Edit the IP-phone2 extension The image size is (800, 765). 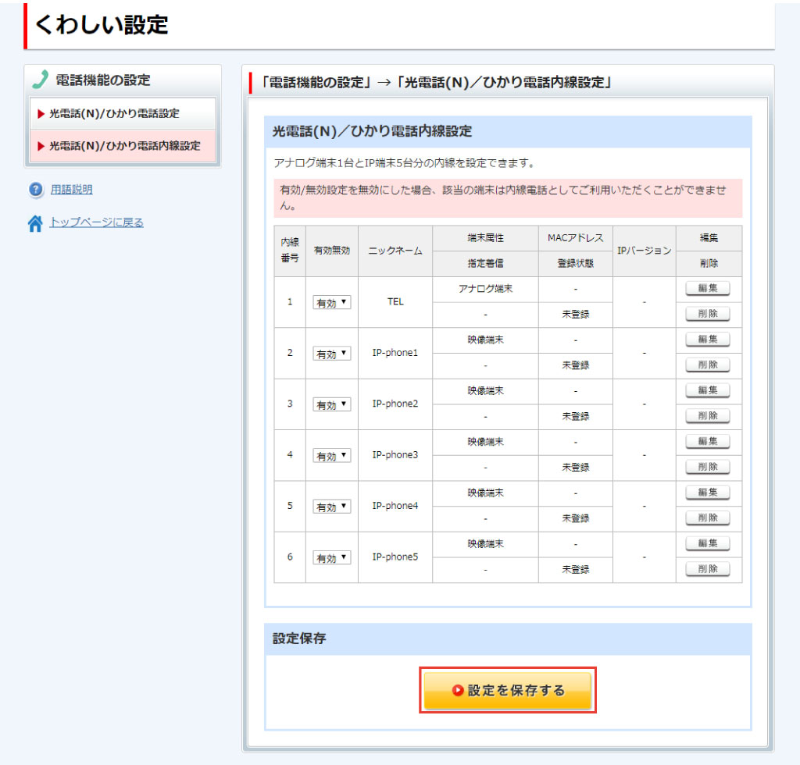708,390
